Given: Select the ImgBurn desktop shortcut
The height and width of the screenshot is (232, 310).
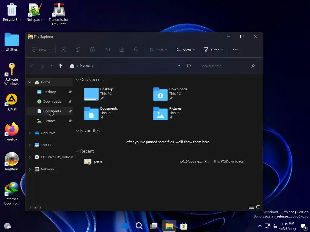Looking at the screenshot, I should pyautogui.click(x=12, y=162).
